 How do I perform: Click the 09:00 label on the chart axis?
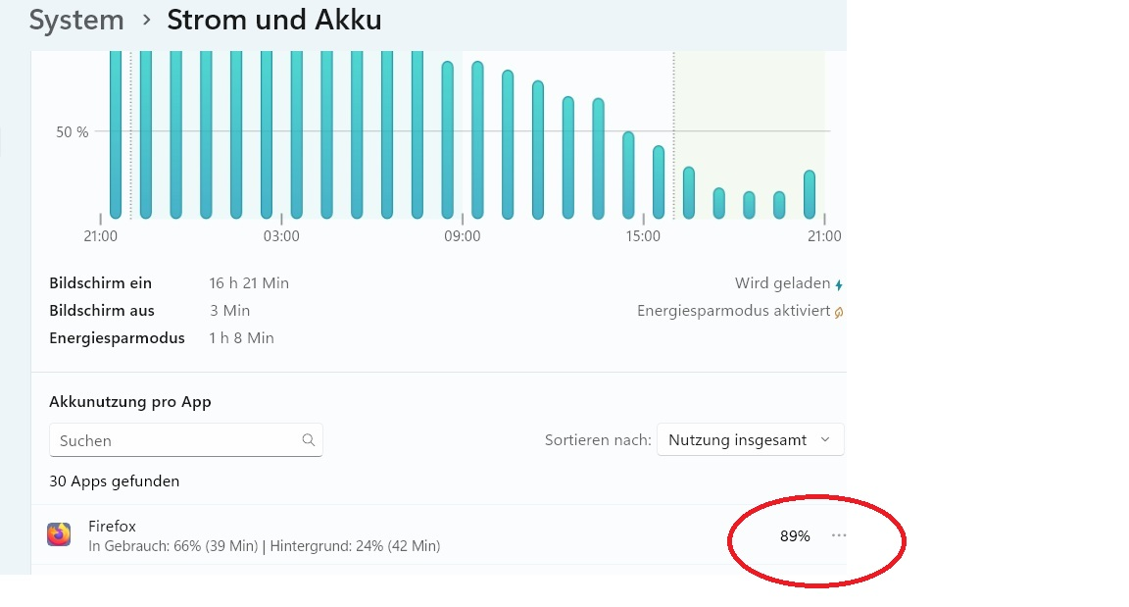point(463,236)
